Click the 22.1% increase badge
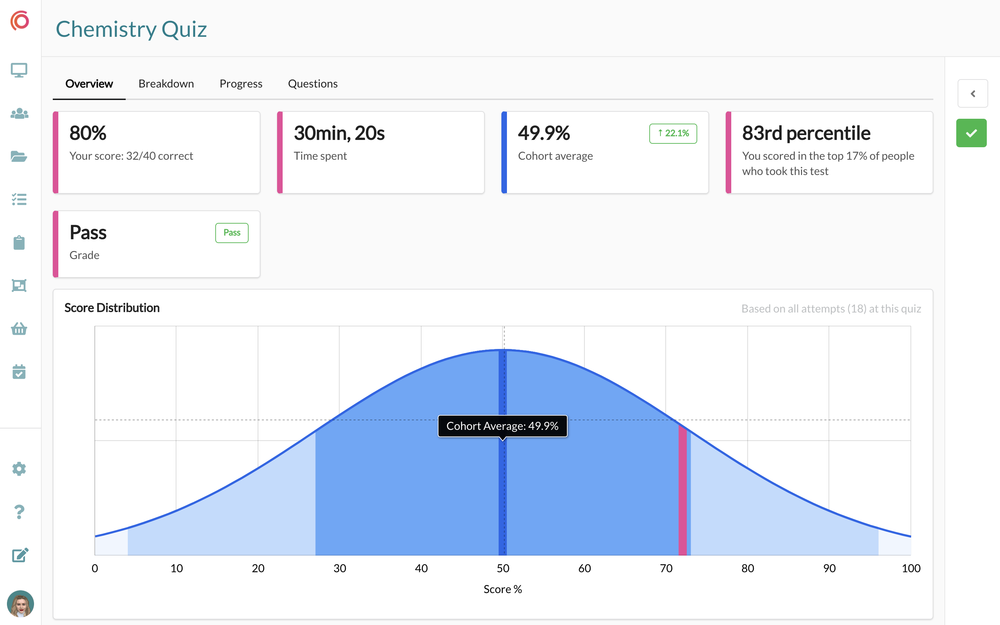This screenshot has width=1000, height=625. (x=673, y=134)
